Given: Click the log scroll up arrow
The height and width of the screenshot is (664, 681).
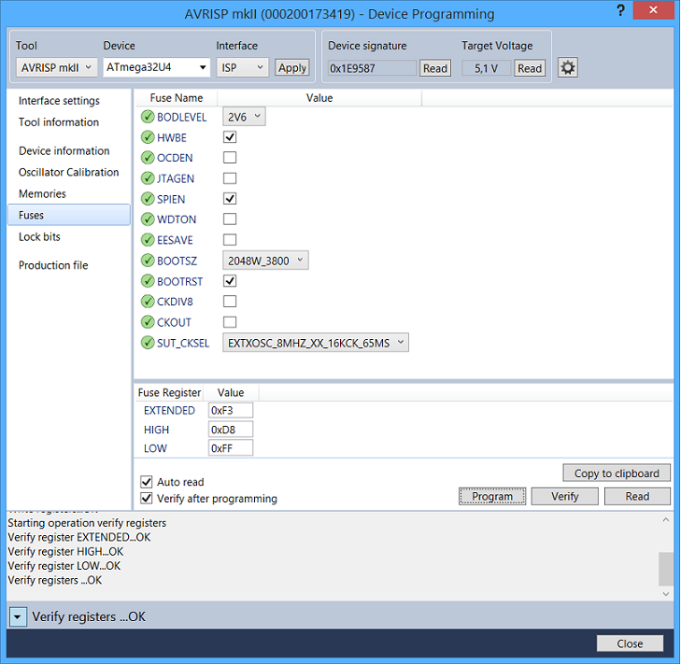Looking at the screenshot, I should (x=666, y=520).
